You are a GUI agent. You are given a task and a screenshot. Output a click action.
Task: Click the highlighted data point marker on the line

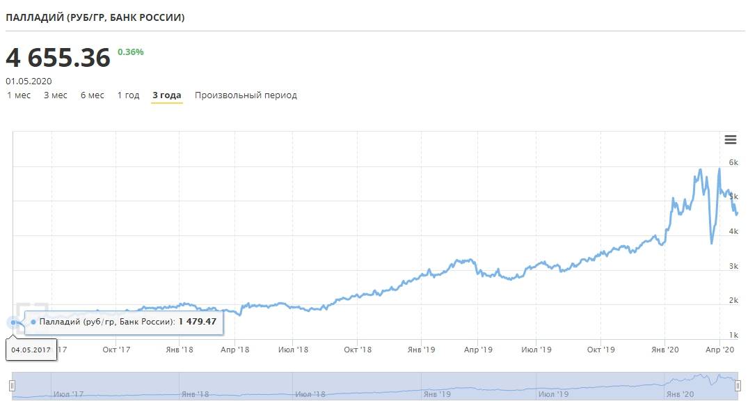tap(13, 322)
